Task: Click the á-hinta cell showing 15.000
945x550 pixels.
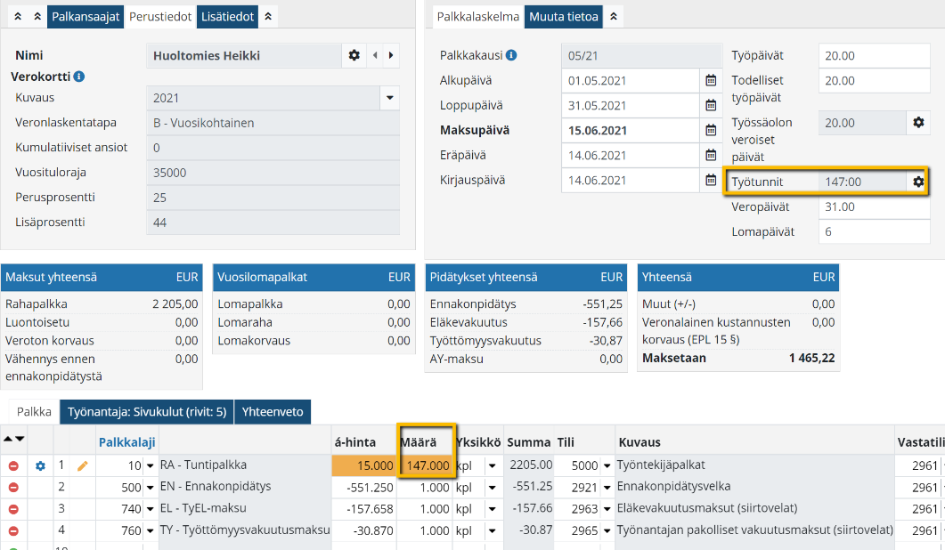Action: [x=363, y=465]
